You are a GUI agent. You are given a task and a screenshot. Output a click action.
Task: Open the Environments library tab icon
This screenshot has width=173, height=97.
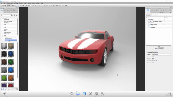[x=8, y=11]
